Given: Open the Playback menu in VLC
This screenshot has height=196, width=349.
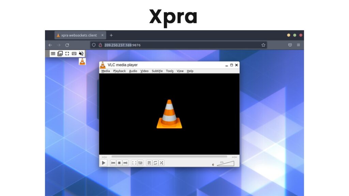Looking at the screenshot, I should click(x=120, y=71).
